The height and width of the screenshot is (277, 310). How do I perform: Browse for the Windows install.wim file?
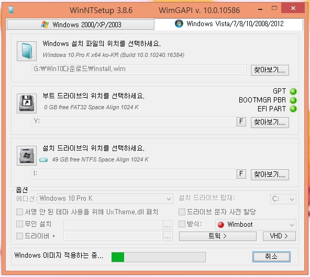pyautogui.click(x=270, y=70)
